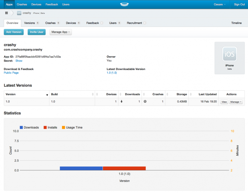
Task: Click the large iOS iPhone app icon
Action: point(229,55)
